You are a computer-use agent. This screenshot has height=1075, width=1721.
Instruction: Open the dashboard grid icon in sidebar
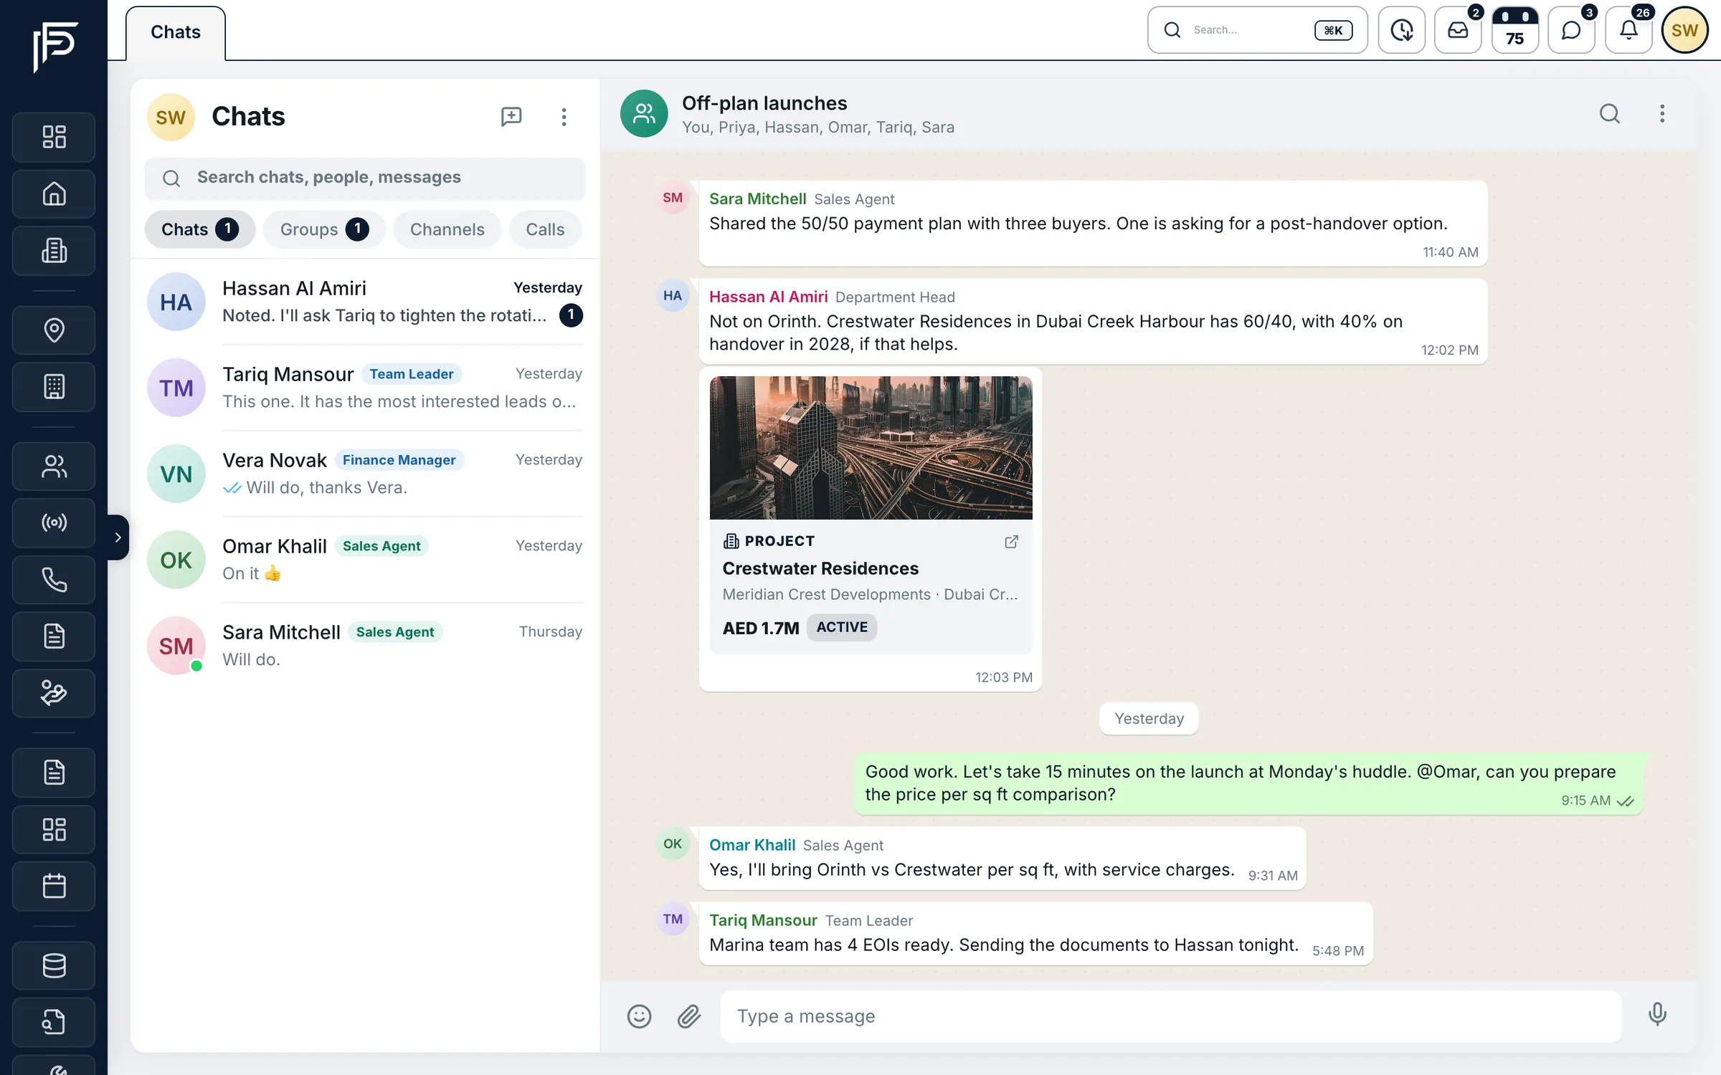click(x=54, y=137)
